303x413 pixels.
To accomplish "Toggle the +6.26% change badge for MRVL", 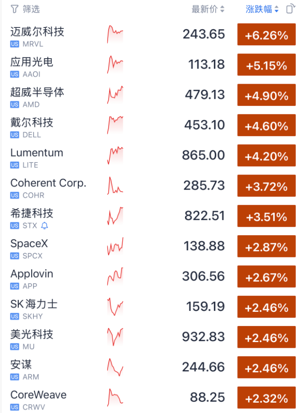I will [x=267, y=35].
